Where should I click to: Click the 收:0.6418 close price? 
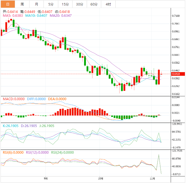(62, 12)
